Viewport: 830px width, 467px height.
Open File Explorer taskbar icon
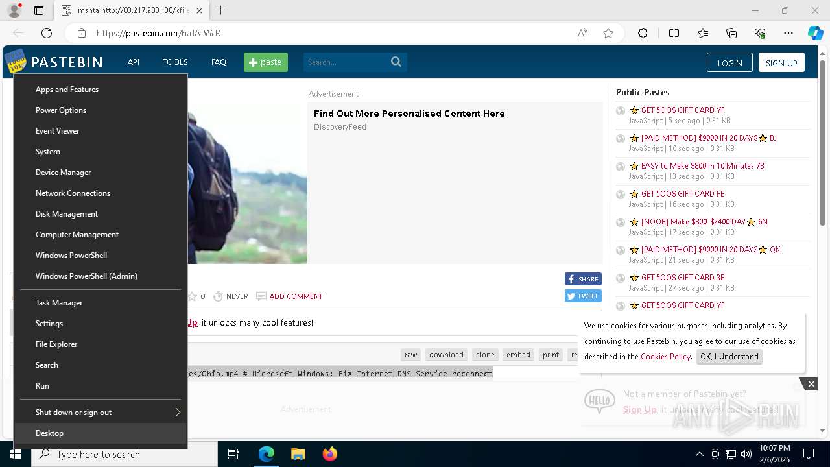point(298,454)
